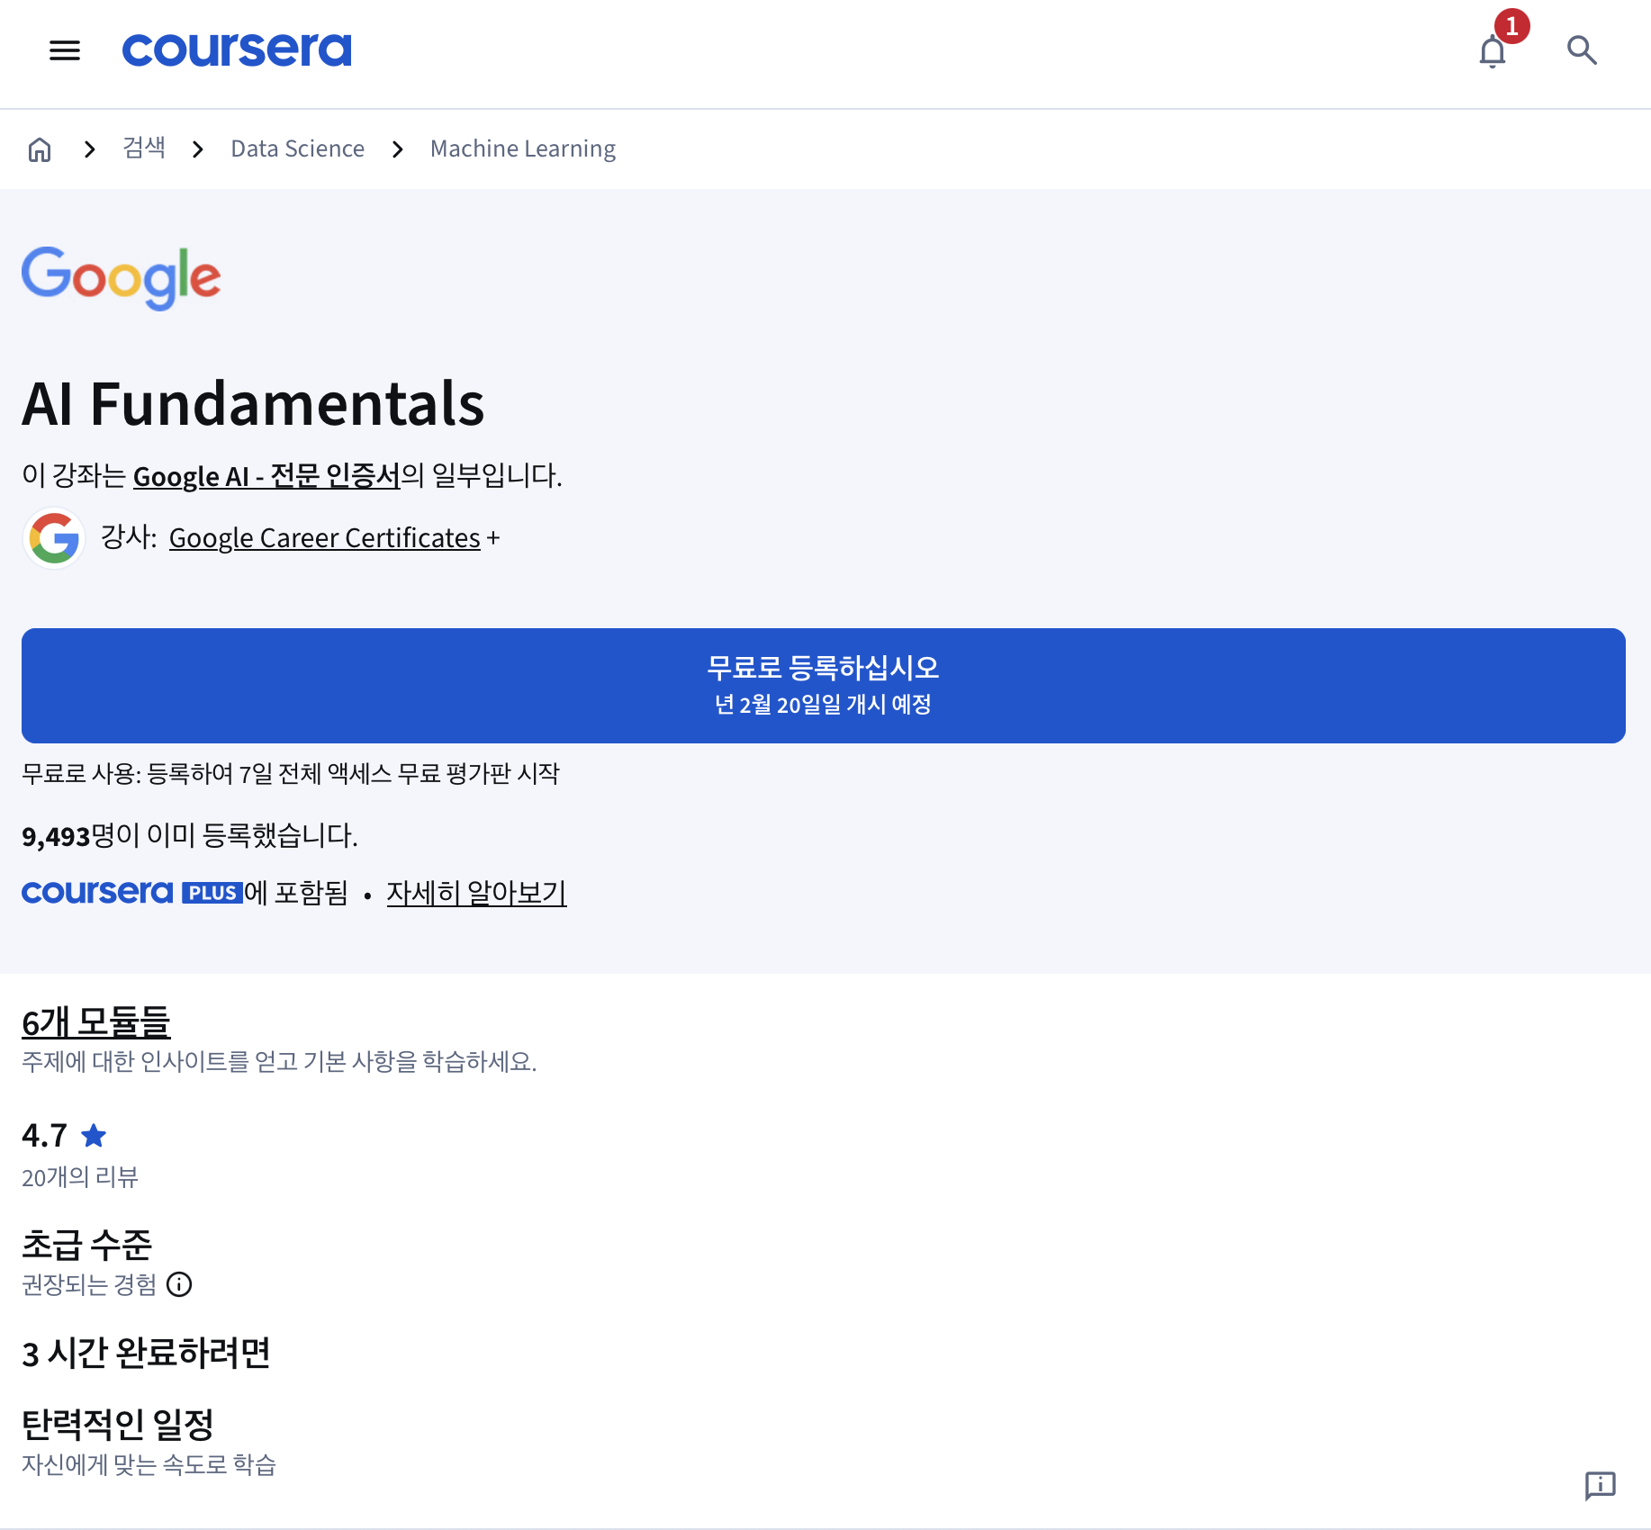Click the Google G instructor avatar
Viewport: 1651px width, 1530px height.
click(x=54, y=538)
